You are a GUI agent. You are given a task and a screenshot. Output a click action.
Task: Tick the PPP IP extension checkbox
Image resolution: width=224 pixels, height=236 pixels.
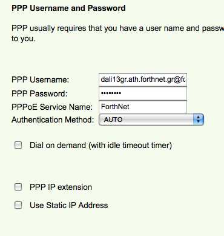[18, 187]
